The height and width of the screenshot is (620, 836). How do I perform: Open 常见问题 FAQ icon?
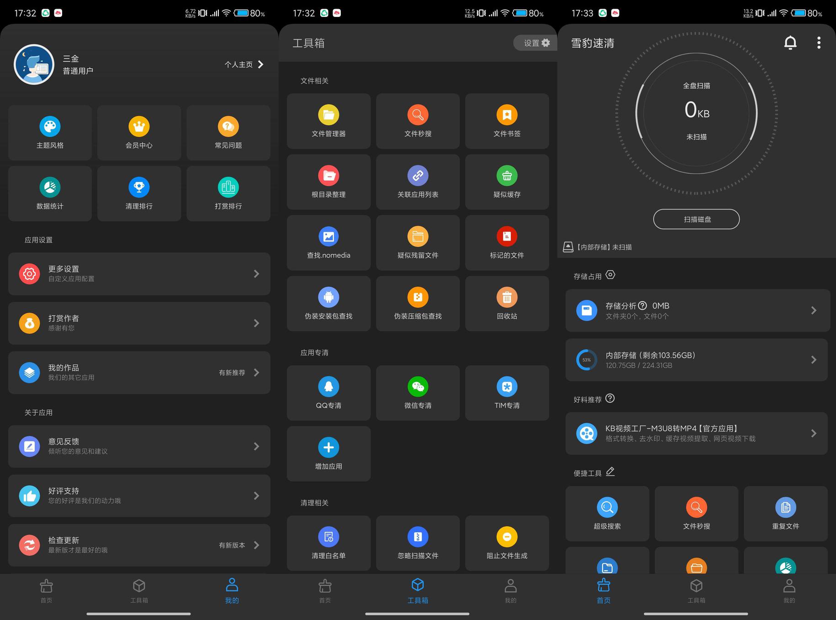tap(228, 127)
